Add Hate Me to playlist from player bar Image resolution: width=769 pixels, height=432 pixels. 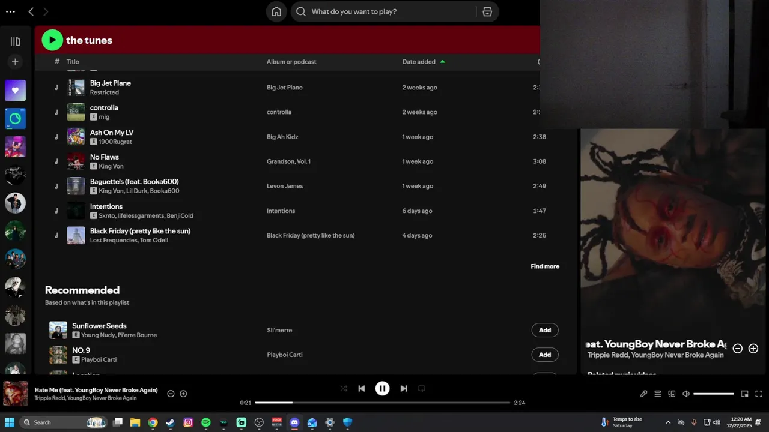tap(183, 394)
